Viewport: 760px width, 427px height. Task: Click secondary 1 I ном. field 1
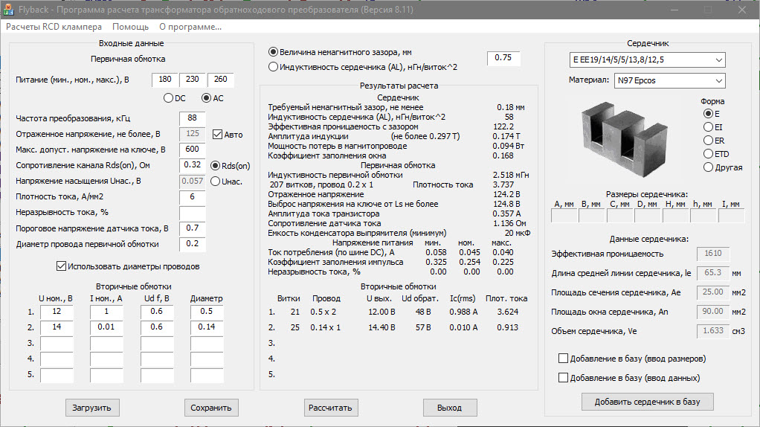click(106, 312)
